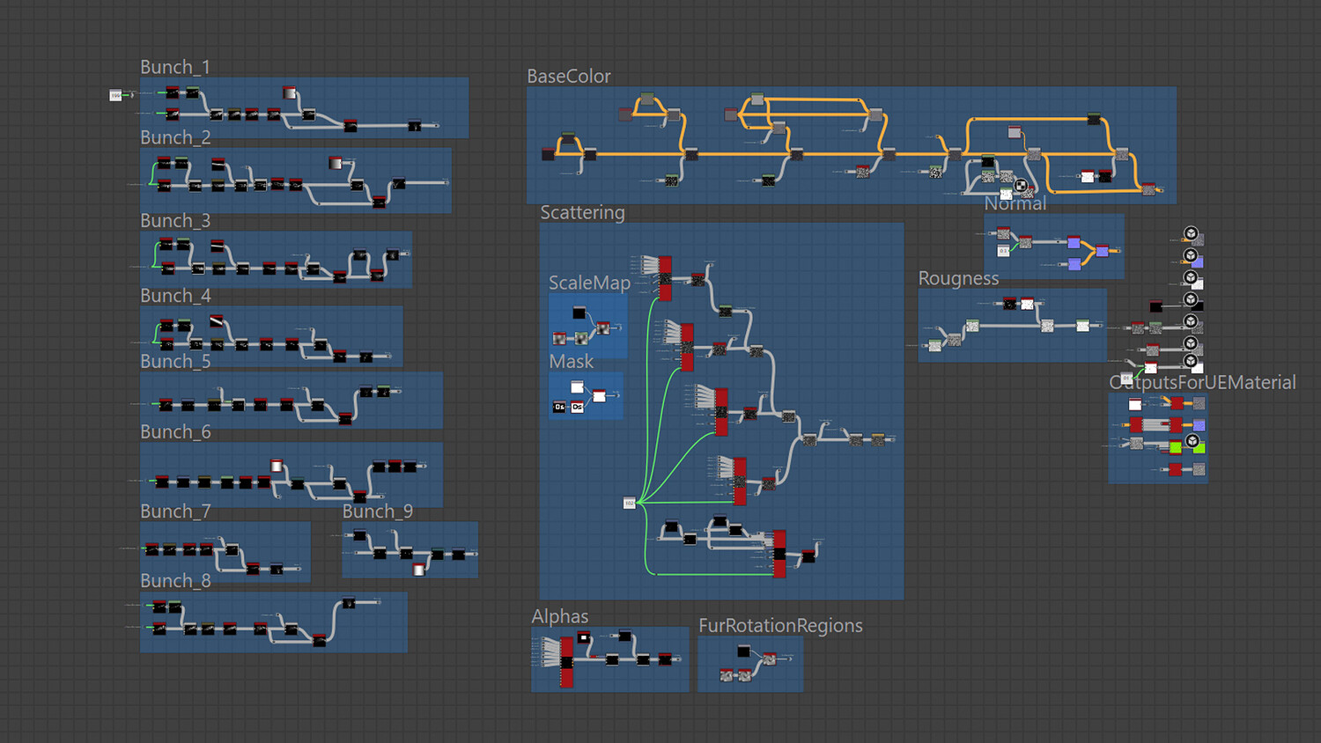The width and height of the screenshot is (1321, 743).
Task: Select the ScaleMap frame label
Action: (x=589, y=283)
